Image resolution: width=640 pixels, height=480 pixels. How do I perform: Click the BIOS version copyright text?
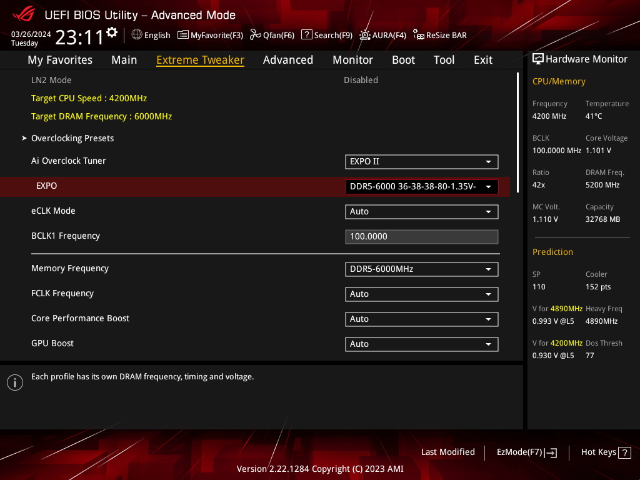[x=320, y=469]
